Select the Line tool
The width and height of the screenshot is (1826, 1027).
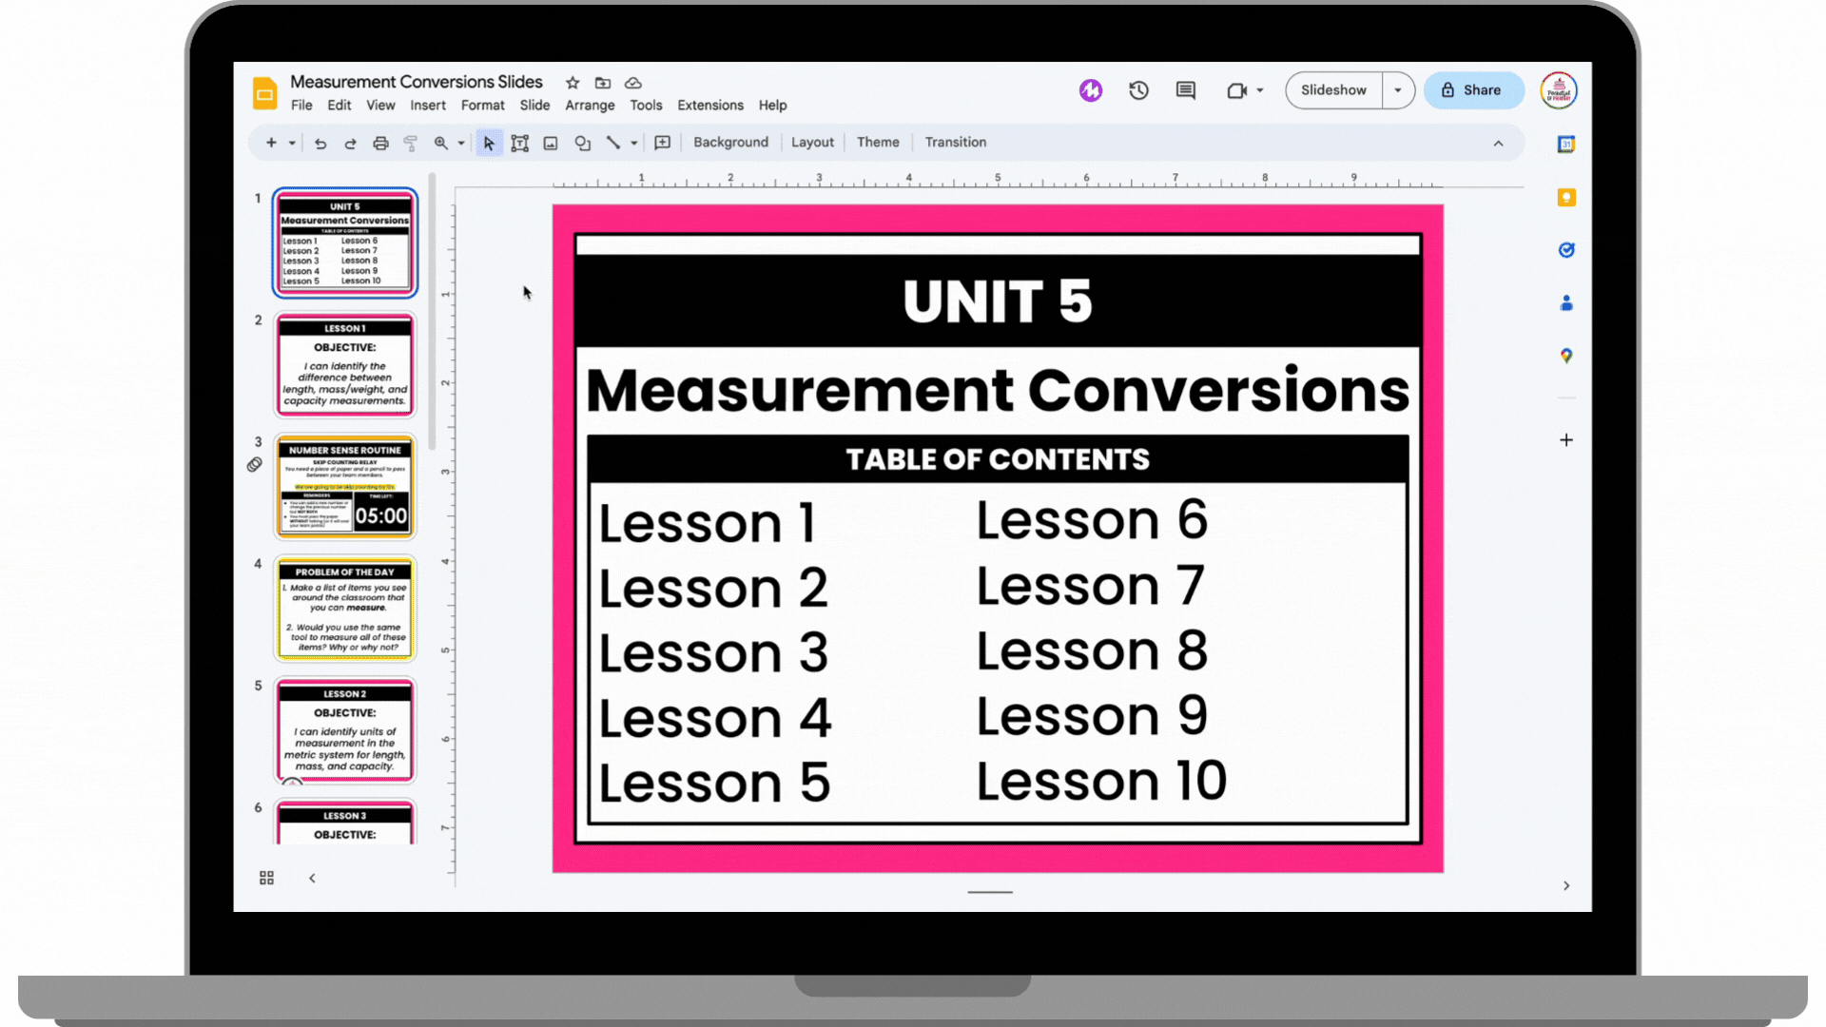pos(613,144)
